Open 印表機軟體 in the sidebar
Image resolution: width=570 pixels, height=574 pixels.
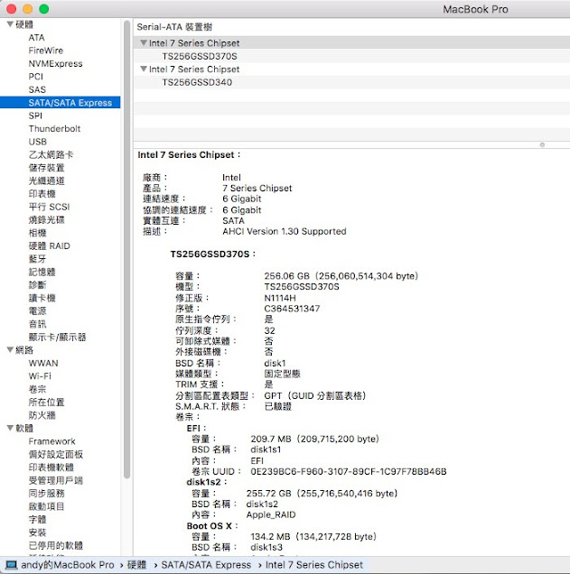(51, 468)
